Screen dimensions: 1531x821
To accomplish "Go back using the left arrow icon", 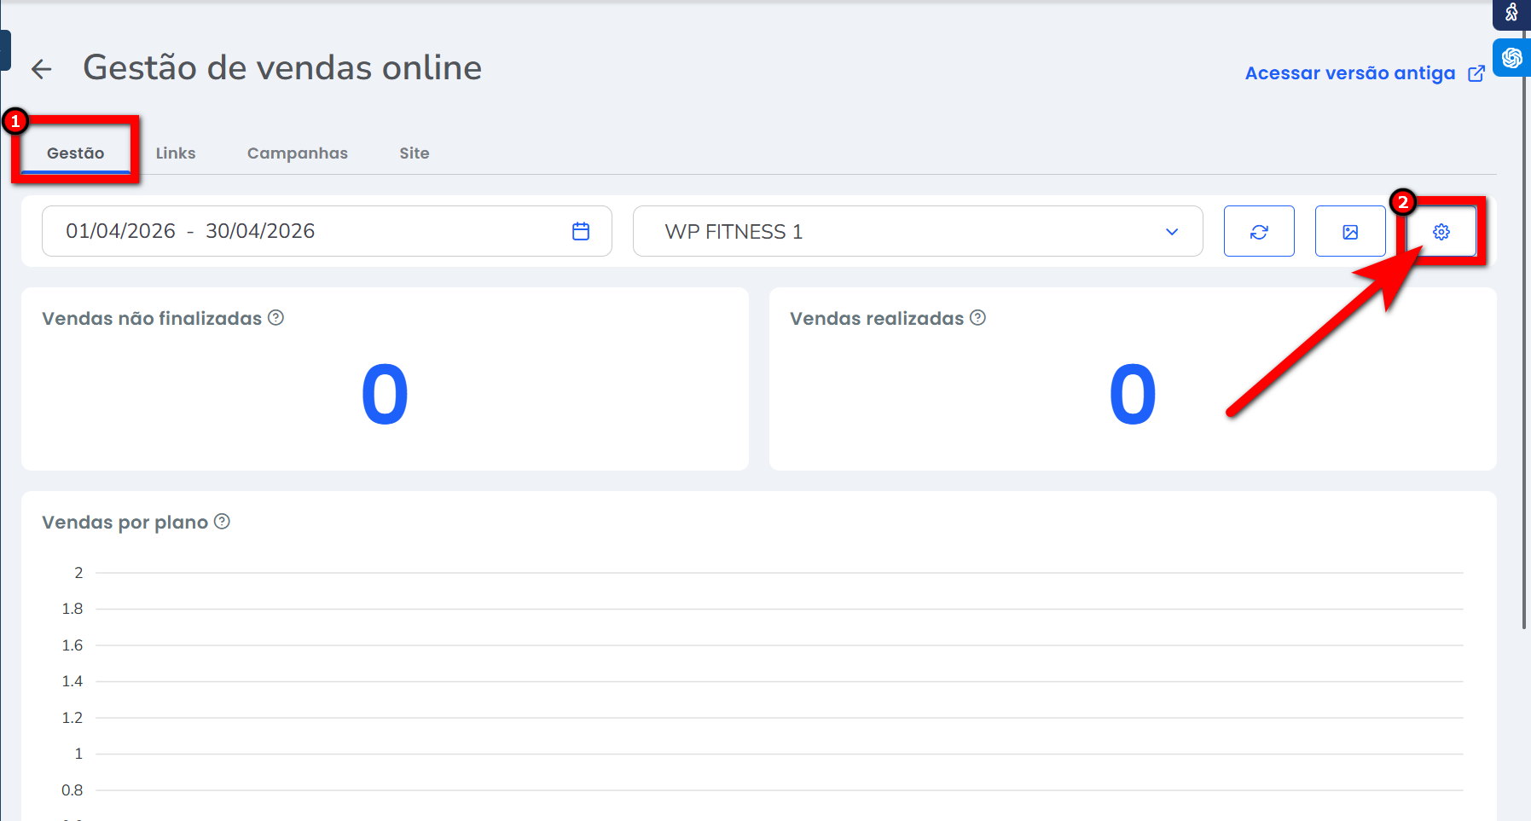I will click(x=41, y=69).
